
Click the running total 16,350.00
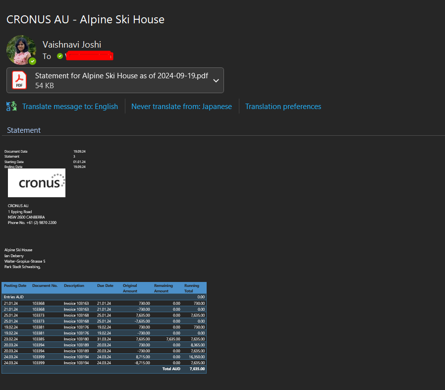(x=197, y=357)
